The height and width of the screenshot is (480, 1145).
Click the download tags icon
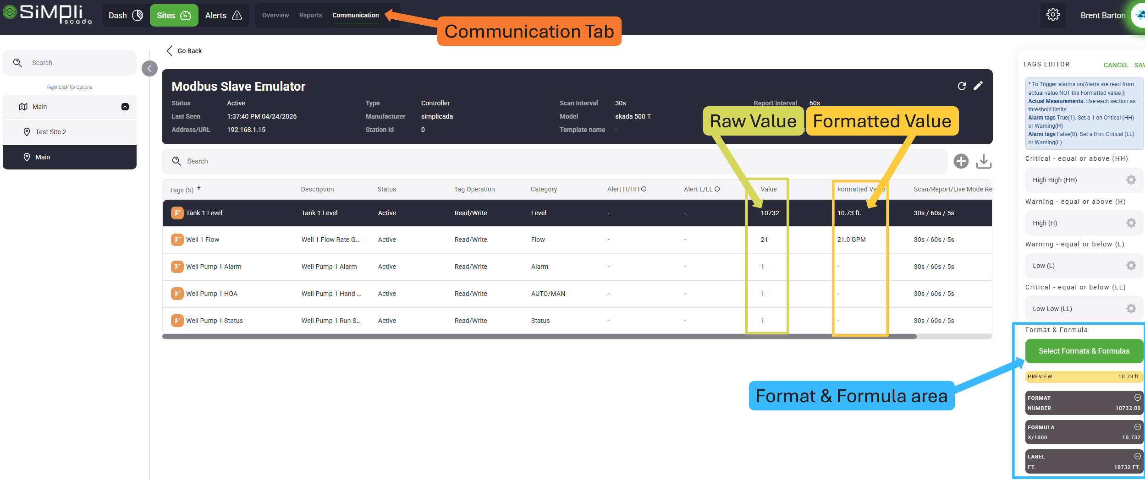(983, 161)
